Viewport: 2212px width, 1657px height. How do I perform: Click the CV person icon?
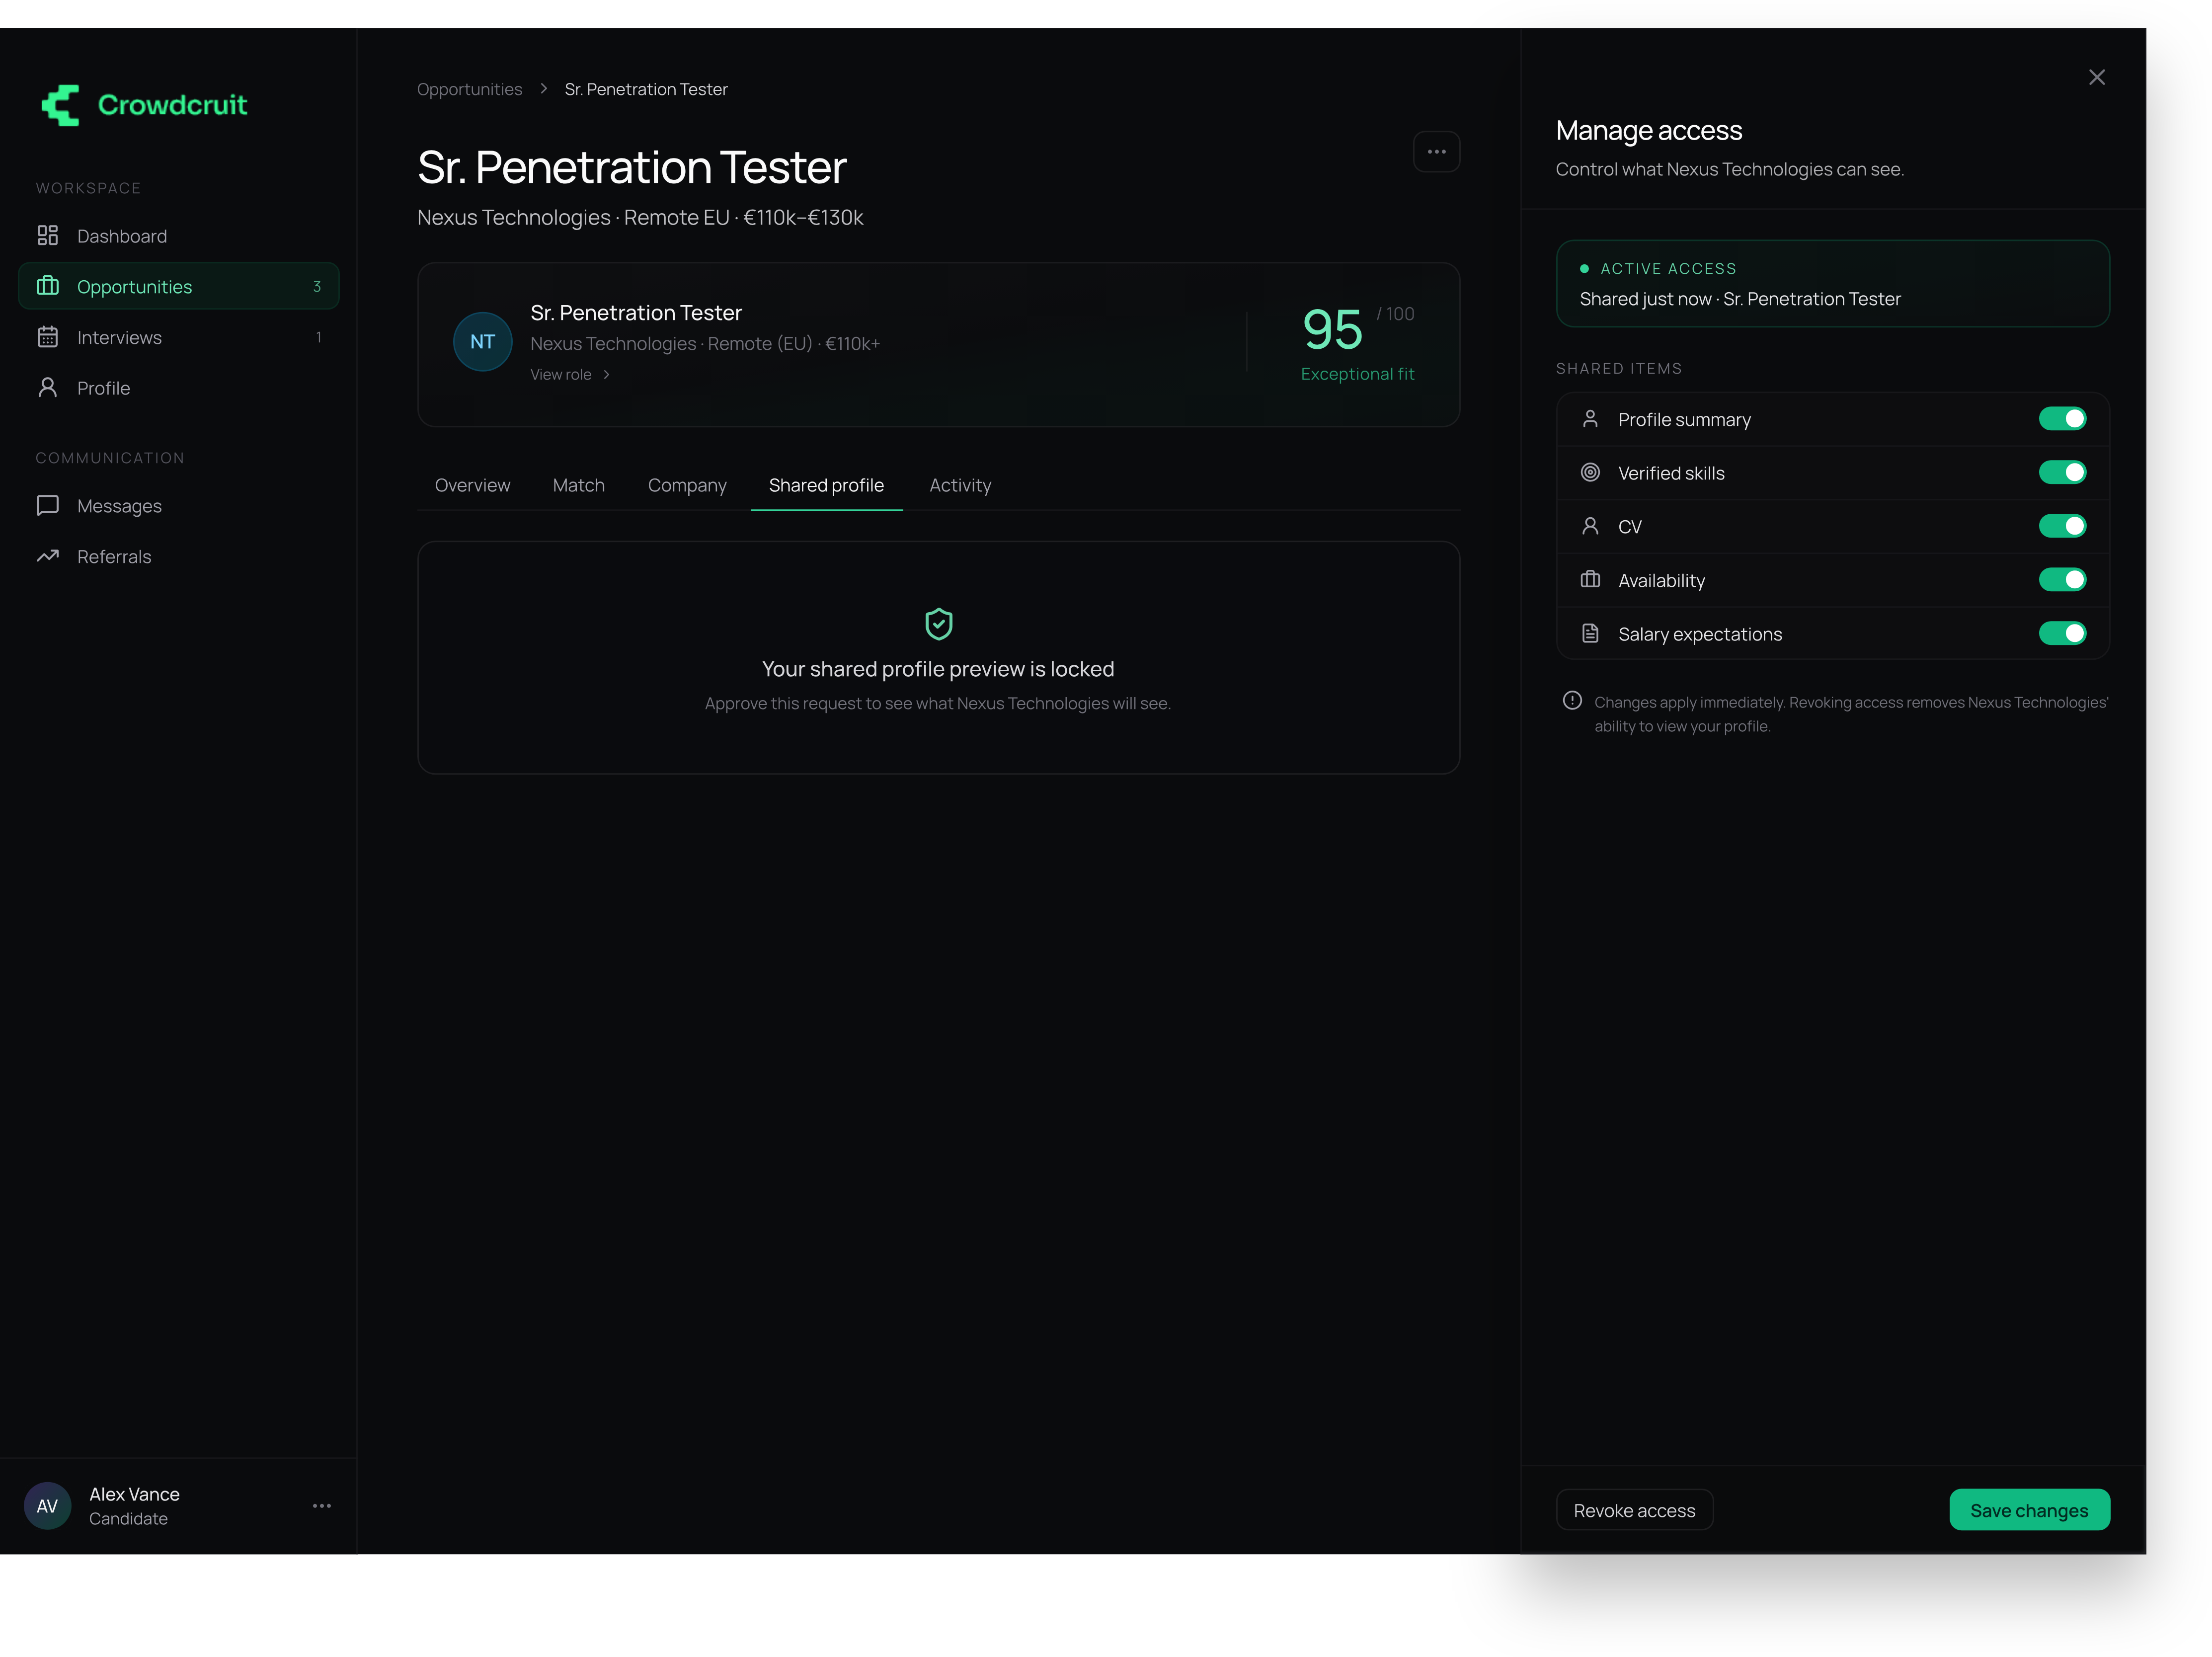click(1590, 526)
